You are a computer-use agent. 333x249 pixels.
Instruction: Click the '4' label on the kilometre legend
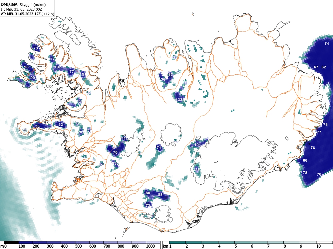coord(219,246)
